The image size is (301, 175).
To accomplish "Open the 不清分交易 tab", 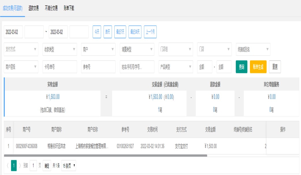I will click(x=51, y=8).
